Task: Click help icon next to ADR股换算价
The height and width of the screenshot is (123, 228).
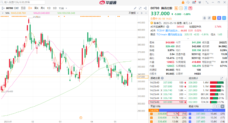Action: 168,27
